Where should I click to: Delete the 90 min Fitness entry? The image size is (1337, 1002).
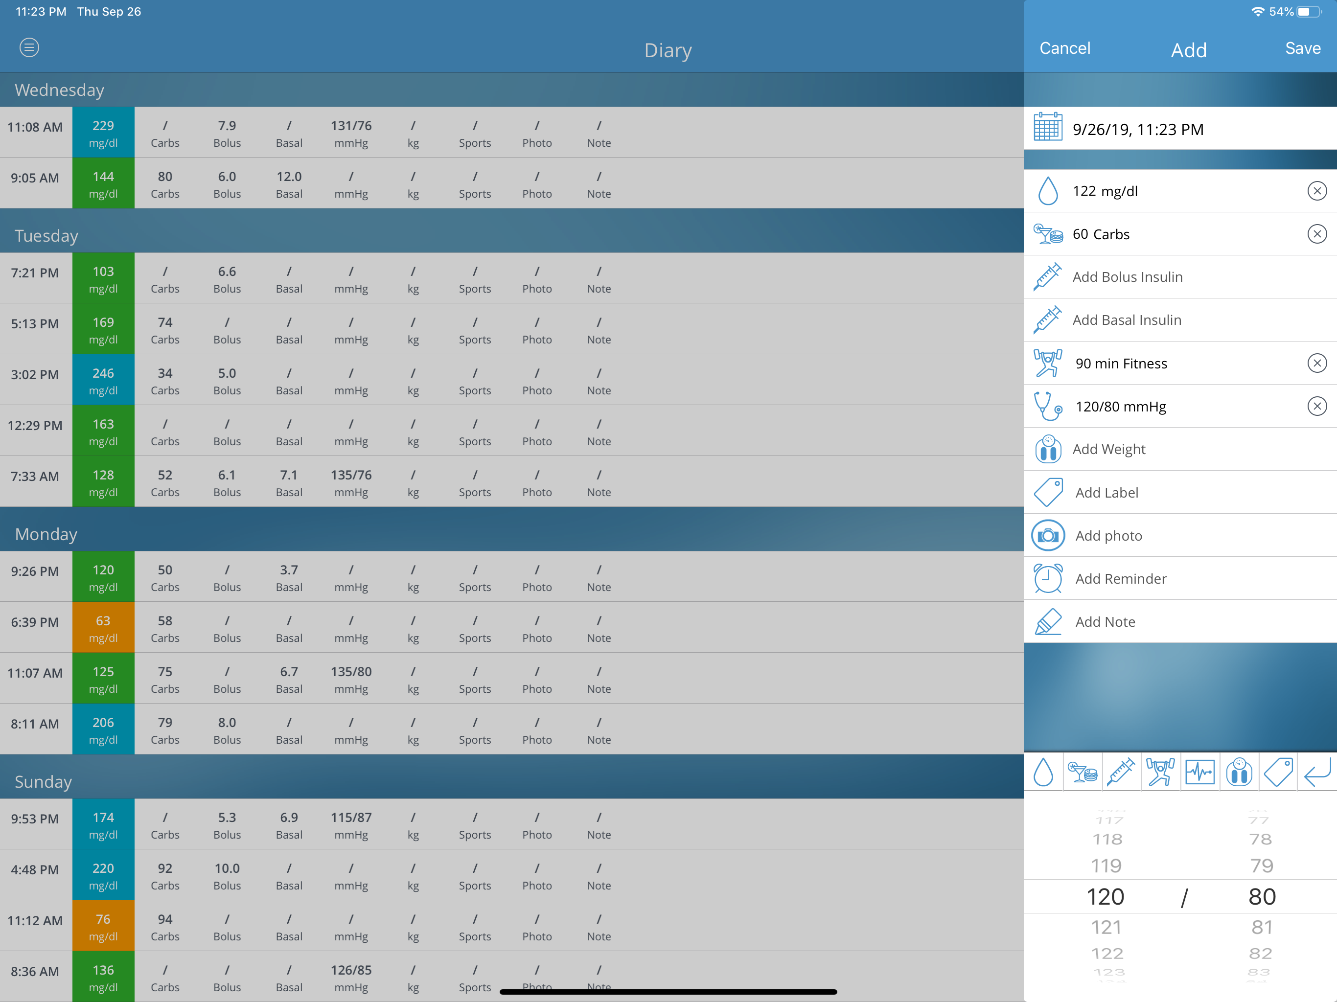click(1316, 363)
